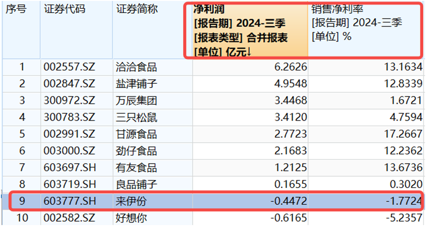Select net margin value 13.1634
Viewport: 426px width, 226px height.
tap(403, 67)
